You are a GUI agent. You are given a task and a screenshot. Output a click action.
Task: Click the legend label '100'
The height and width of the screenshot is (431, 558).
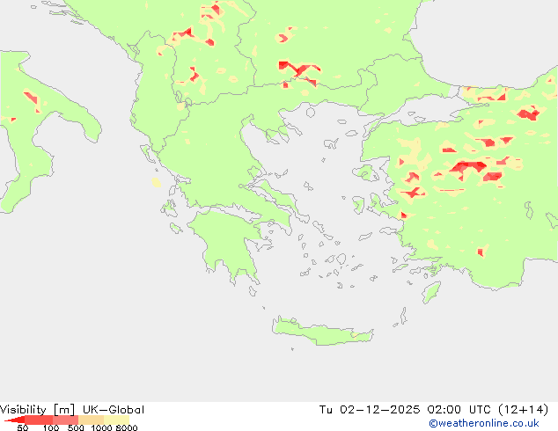(51, 427)
